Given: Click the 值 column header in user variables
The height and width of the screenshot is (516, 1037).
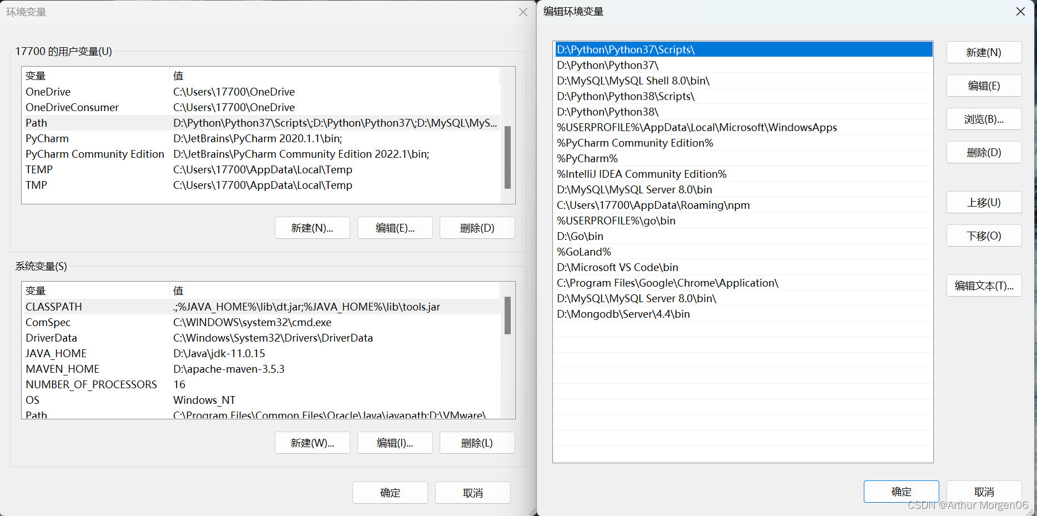Looking at the screenshot, I should (x=335, y=76).
